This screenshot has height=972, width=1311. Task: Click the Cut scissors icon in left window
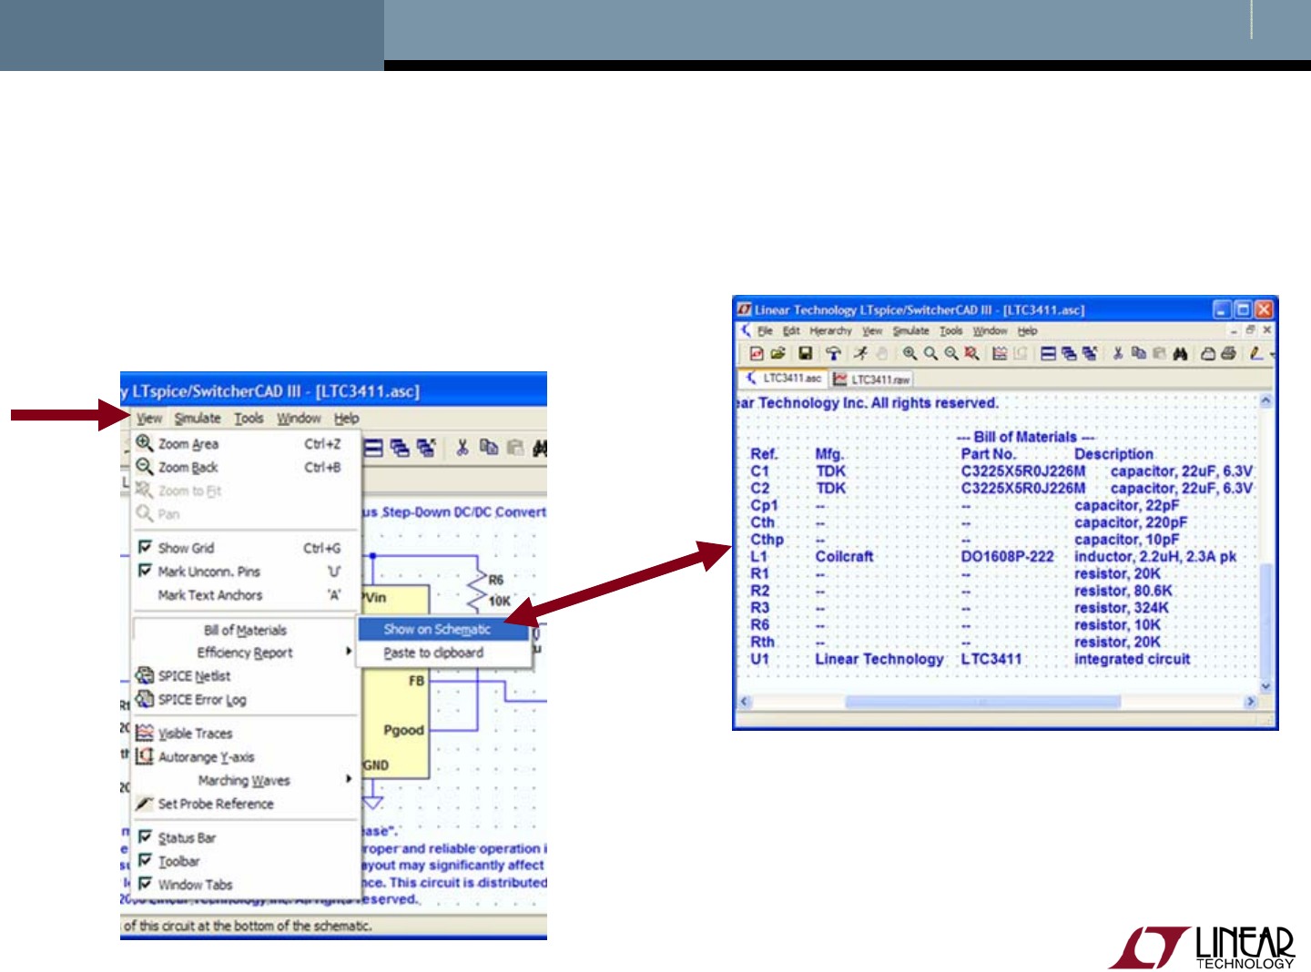click(x=462, y=448)
